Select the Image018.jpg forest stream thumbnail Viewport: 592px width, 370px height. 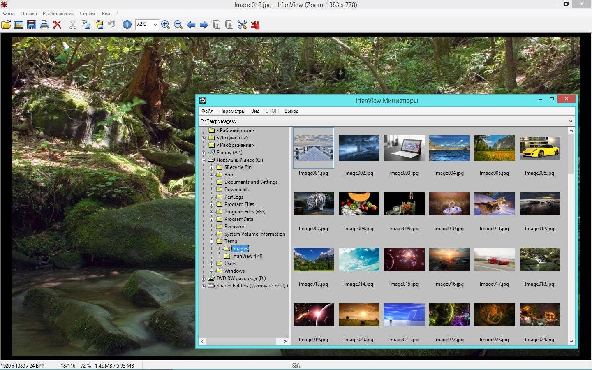coord(540,259)
